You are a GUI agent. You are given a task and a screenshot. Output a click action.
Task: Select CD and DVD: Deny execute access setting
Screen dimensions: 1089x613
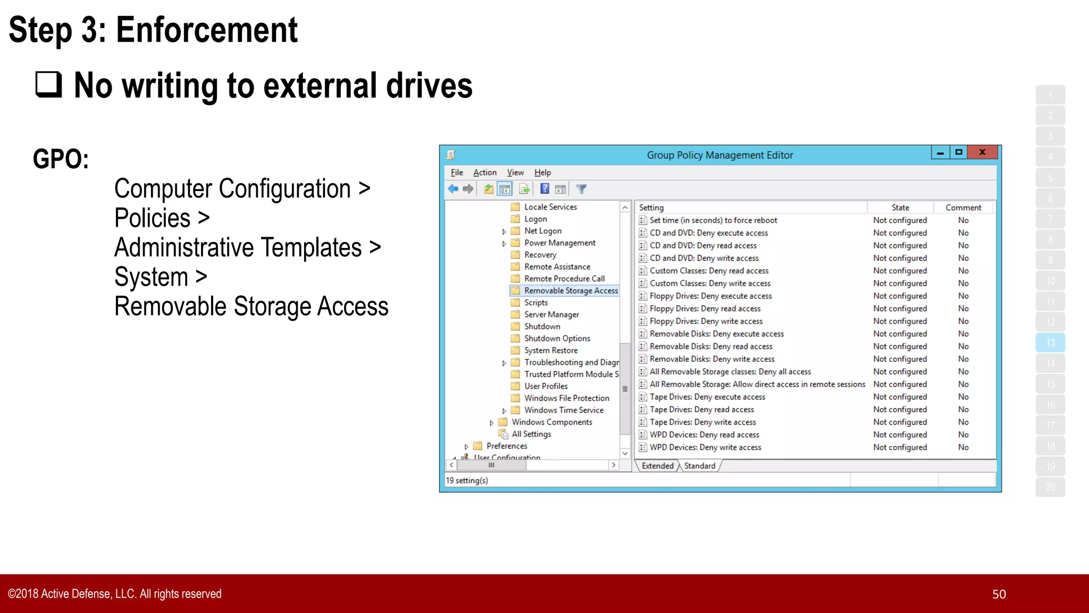coord(708,233)
